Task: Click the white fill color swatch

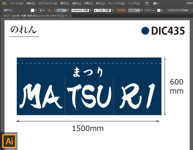Action: (x=32, y=10)
